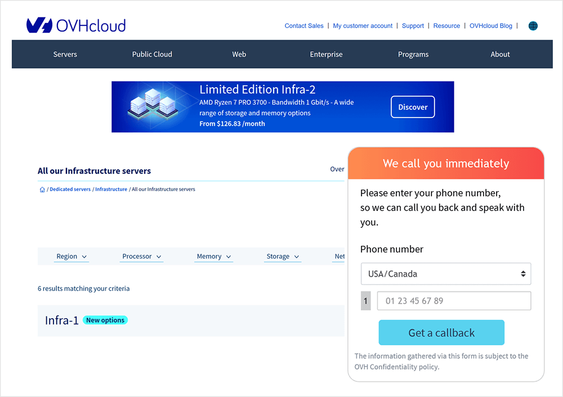Select the Programs menu item
The width and height of the screenshot is (563, 397).
pos(413,54)
